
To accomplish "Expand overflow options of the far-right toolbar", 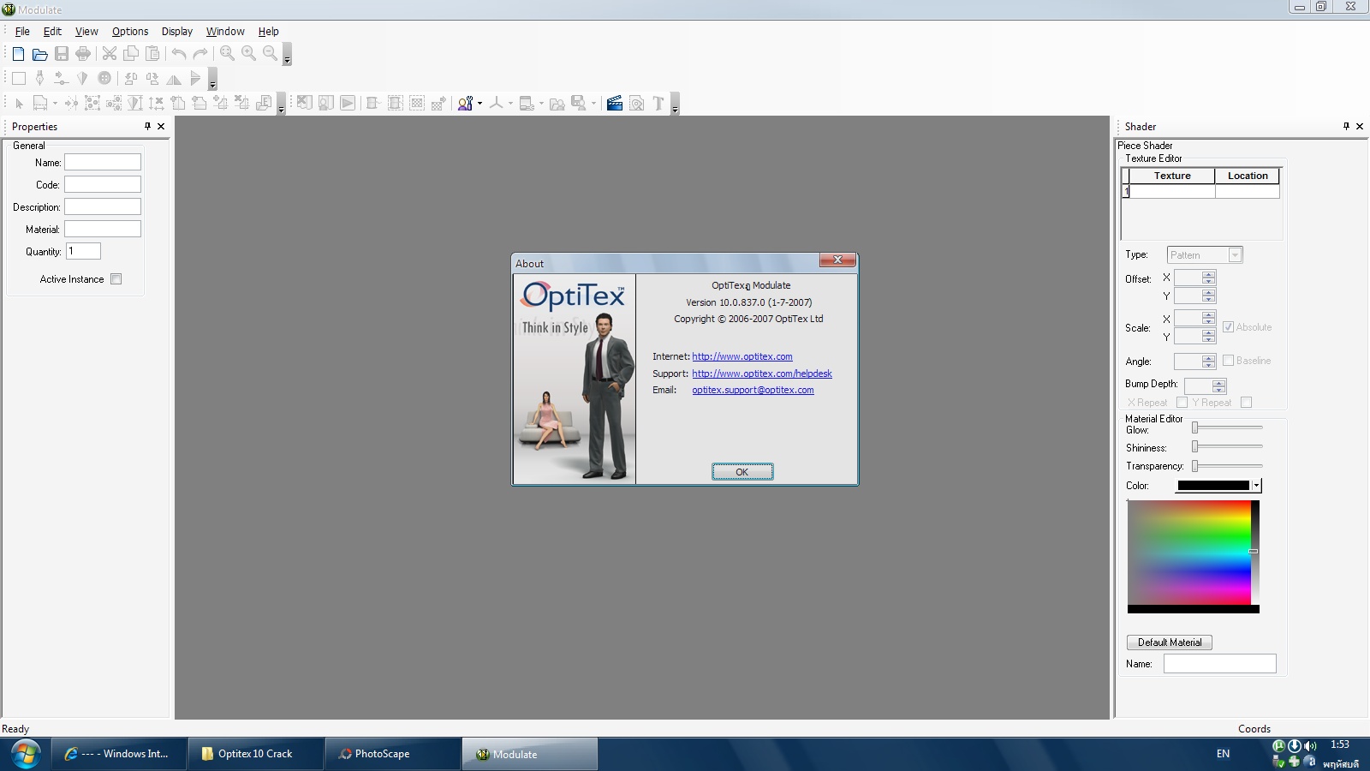I will point(675,106).
